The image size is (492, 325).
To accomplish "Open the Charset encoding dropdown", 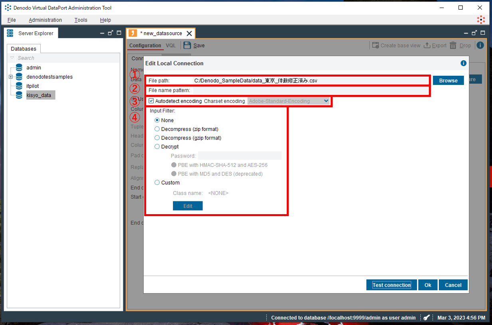I will click(x=327, y=101).
